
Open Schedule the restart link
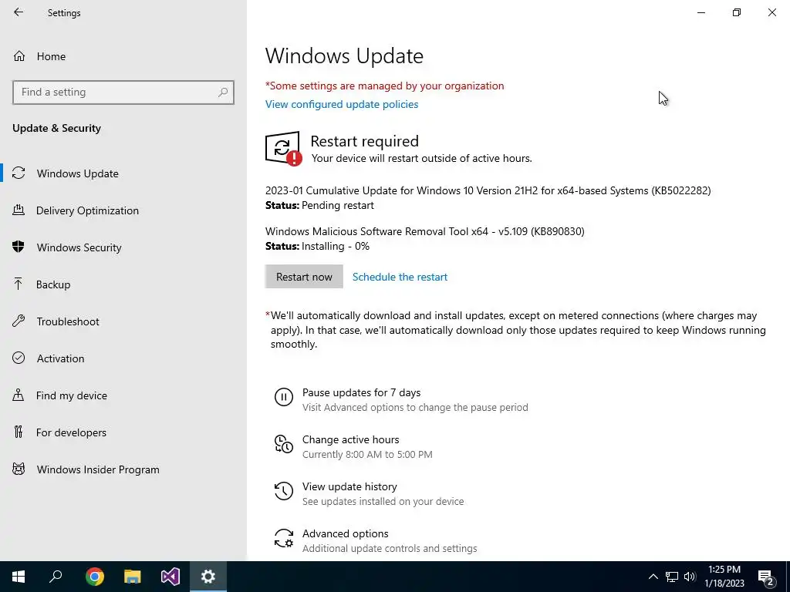click(x=400, y=277)
